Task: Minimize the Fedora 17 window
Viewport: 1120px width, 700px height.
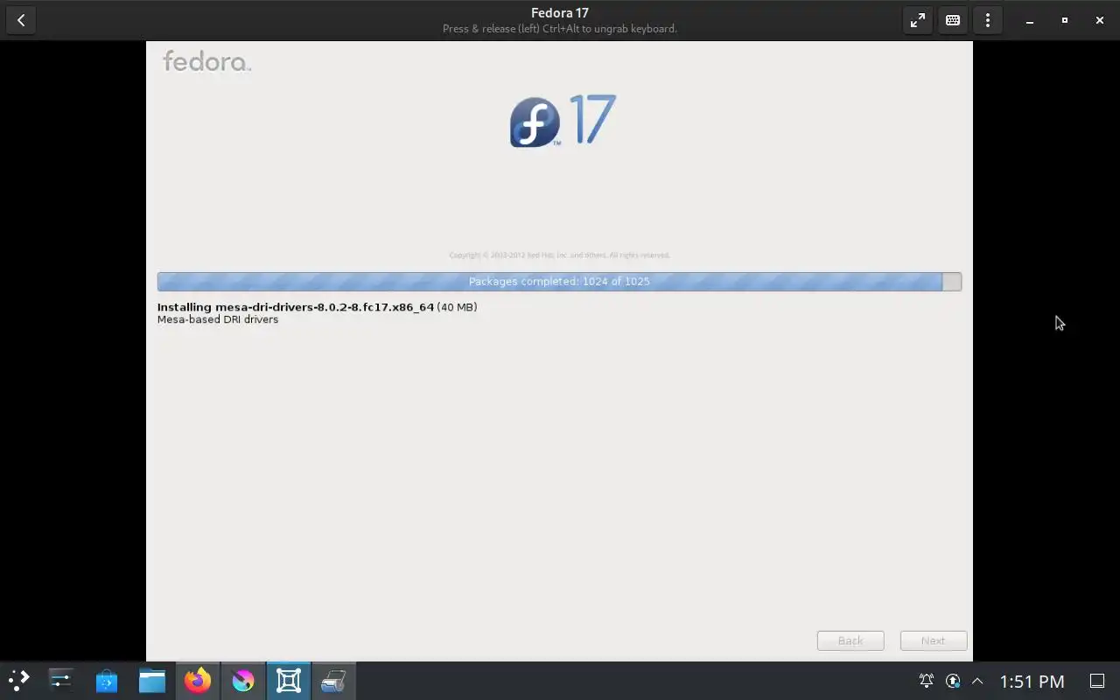Action: point(1030,20)
